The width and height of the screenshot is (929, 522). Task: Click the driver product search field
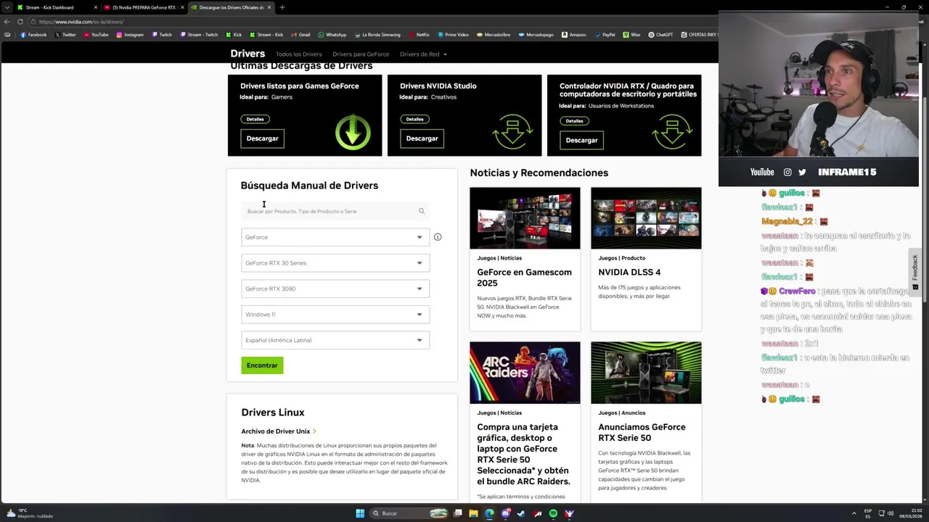tap(335, 211)
